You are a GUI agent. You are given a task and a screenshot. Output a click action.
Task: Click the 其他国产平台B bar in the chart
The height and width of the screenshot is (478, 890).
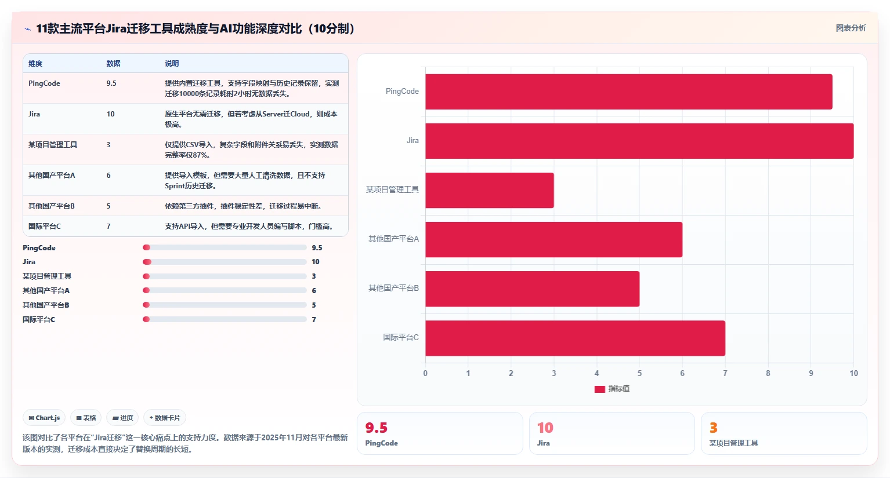coord(533,289)
